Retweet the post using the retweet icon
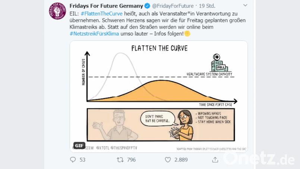 (120, 160)
